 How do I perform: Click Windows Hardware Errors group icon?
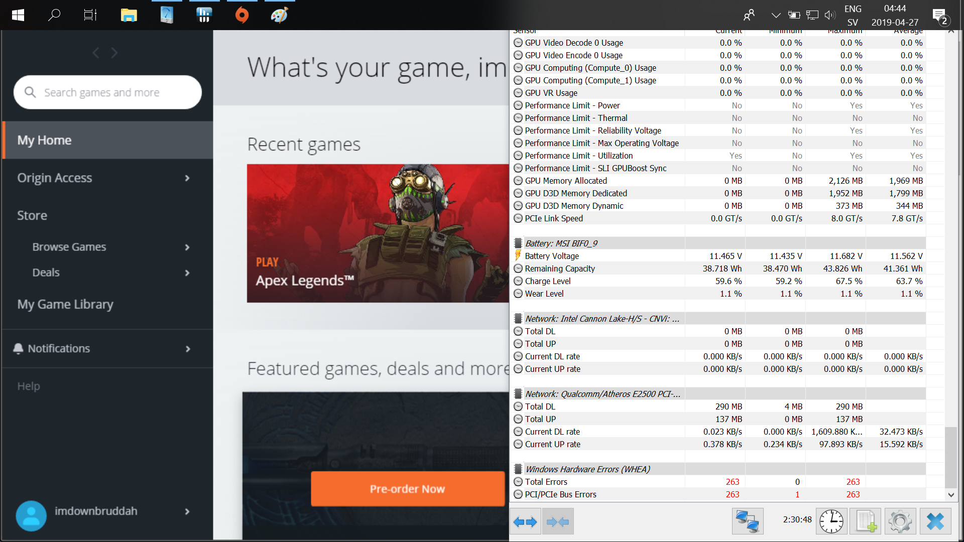click(518, 469)
